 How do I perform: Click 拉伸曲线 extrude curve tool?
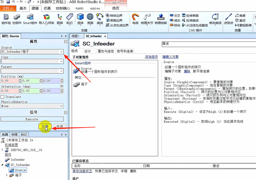click(190, 20)
